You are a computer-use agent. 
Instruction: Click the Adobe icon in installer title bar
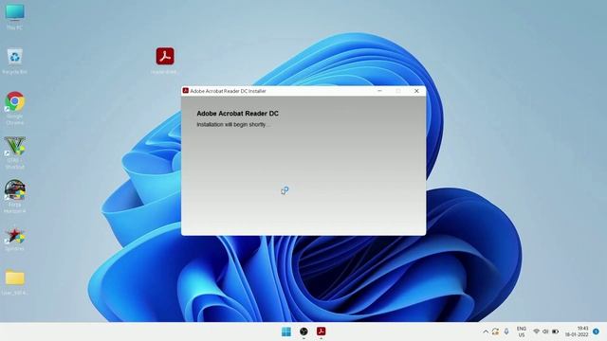186,91
